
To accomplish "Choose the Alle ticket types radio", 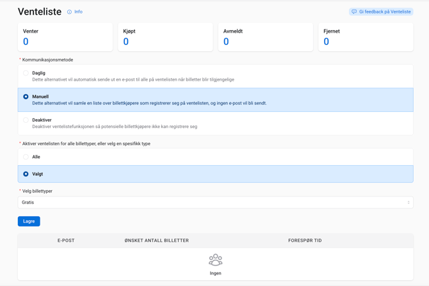I will [26, 157].
